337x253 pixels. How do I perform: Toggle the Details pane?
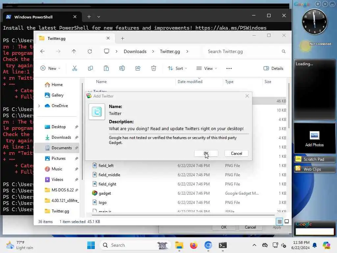pos(273,69)
